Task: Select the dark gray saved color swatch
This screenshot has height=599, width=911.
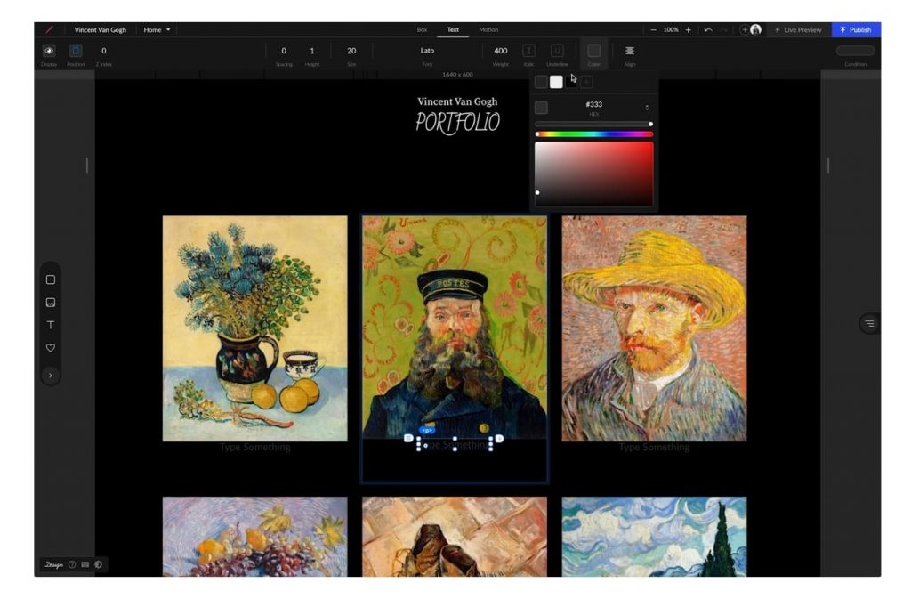Action: [x=541, y=82]
